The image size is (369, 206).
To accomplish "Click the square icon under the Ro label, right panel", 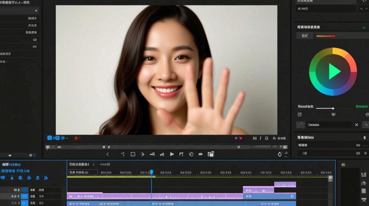I will [300, 115].
